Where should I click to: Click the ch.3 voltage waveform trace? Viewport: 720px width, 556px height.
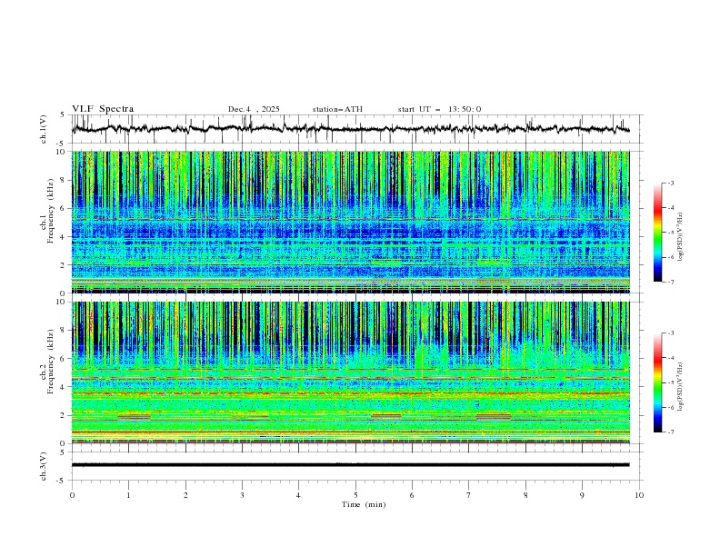coord(350,465)
